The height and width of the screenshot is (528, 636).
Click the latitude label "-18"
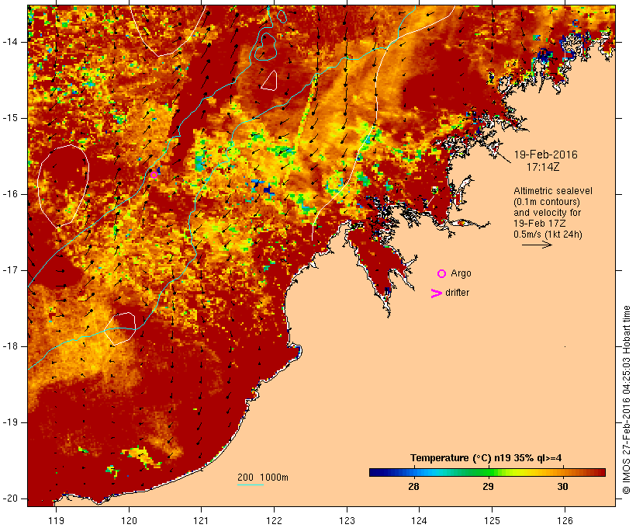click(10, 346)
